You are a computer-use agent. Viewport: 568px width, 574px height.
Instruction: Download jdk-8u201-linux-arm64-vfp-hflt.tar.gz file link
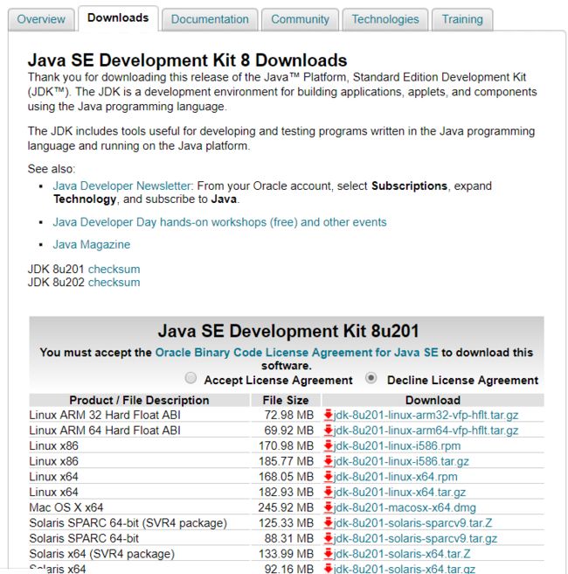coord(426,430)
